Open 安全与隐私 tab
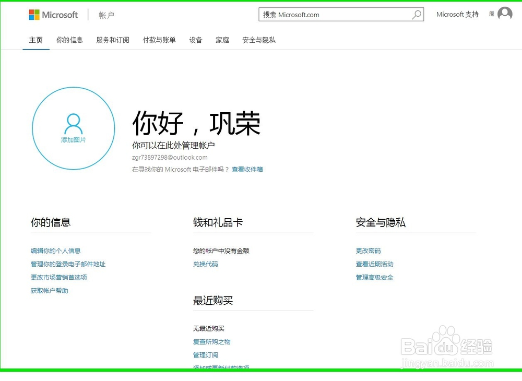This screenshot has width=522, height=381. coord(259,40)
